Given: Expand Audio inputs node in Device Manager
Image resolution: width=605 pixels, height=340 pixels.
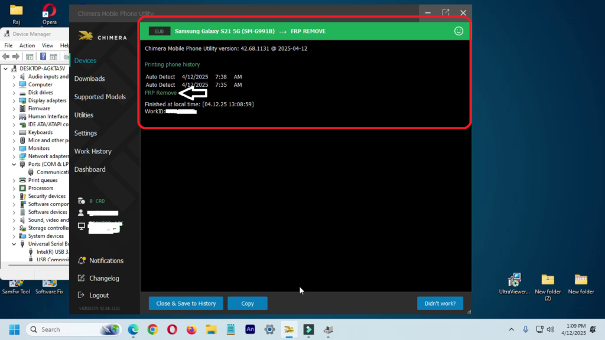Looking at the screenshot, I should point(14,77).
